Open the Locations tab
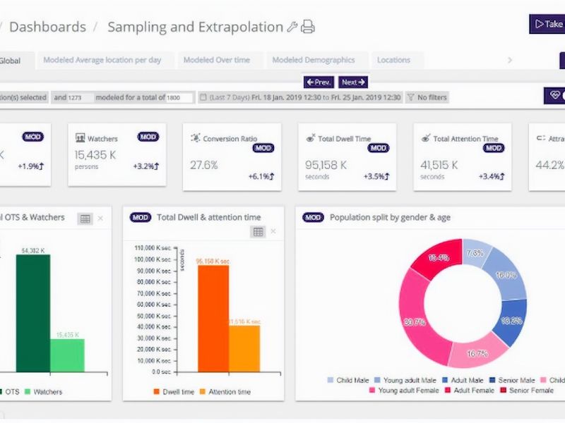565x423 pixels. [394, 60]
